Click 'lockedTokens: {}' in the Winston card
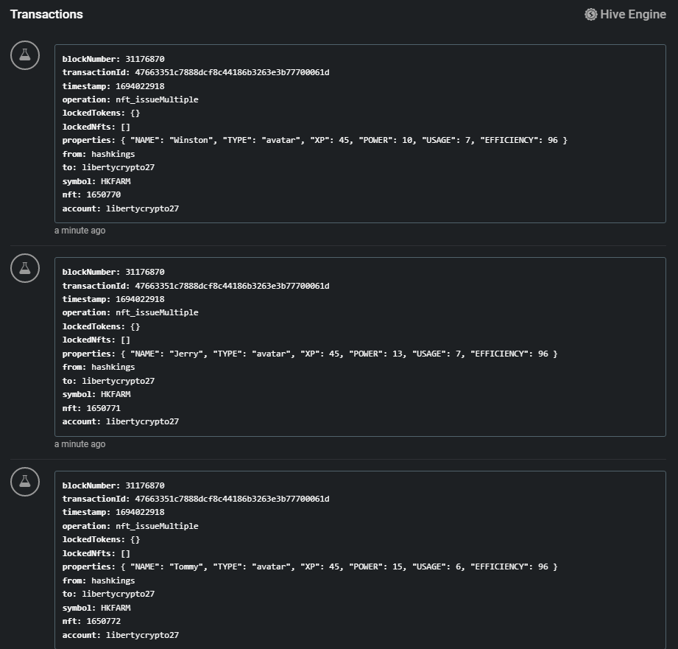Screen dimensions: 678x649 pyautogui.click(x=101, y=113)
